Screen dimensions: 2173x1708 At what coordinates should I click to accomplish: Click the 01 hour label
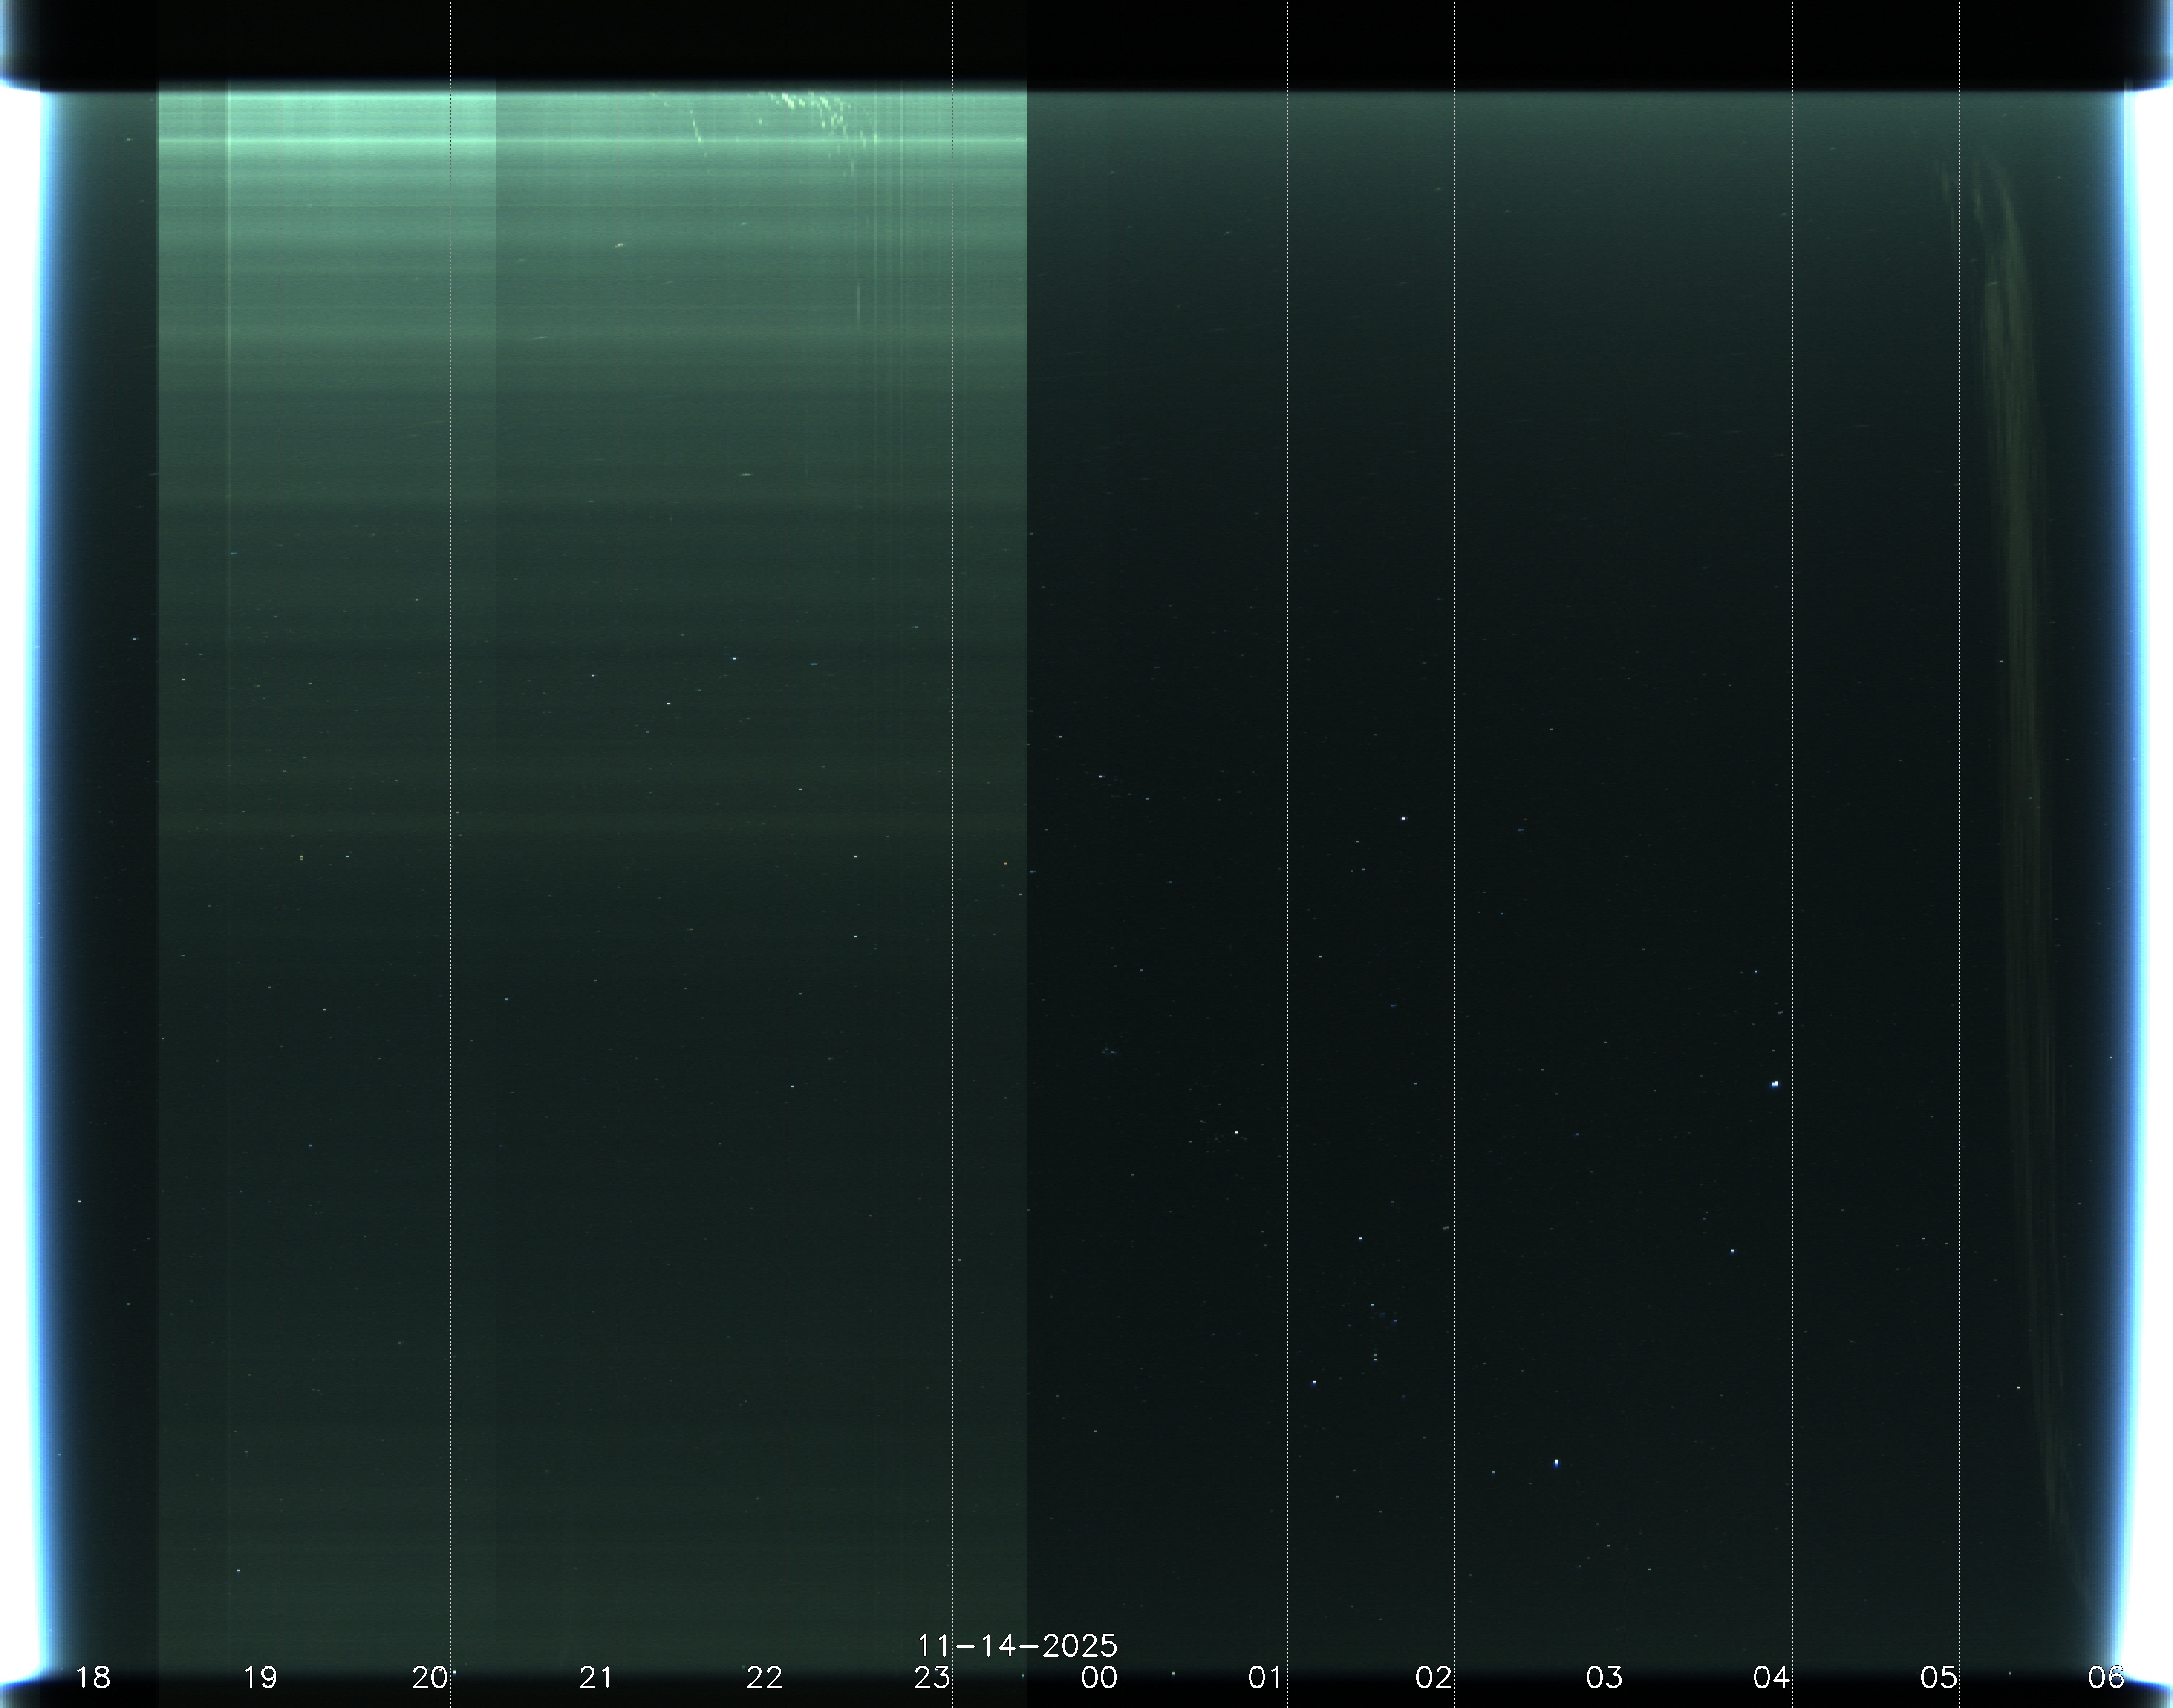(1265, 1677)
